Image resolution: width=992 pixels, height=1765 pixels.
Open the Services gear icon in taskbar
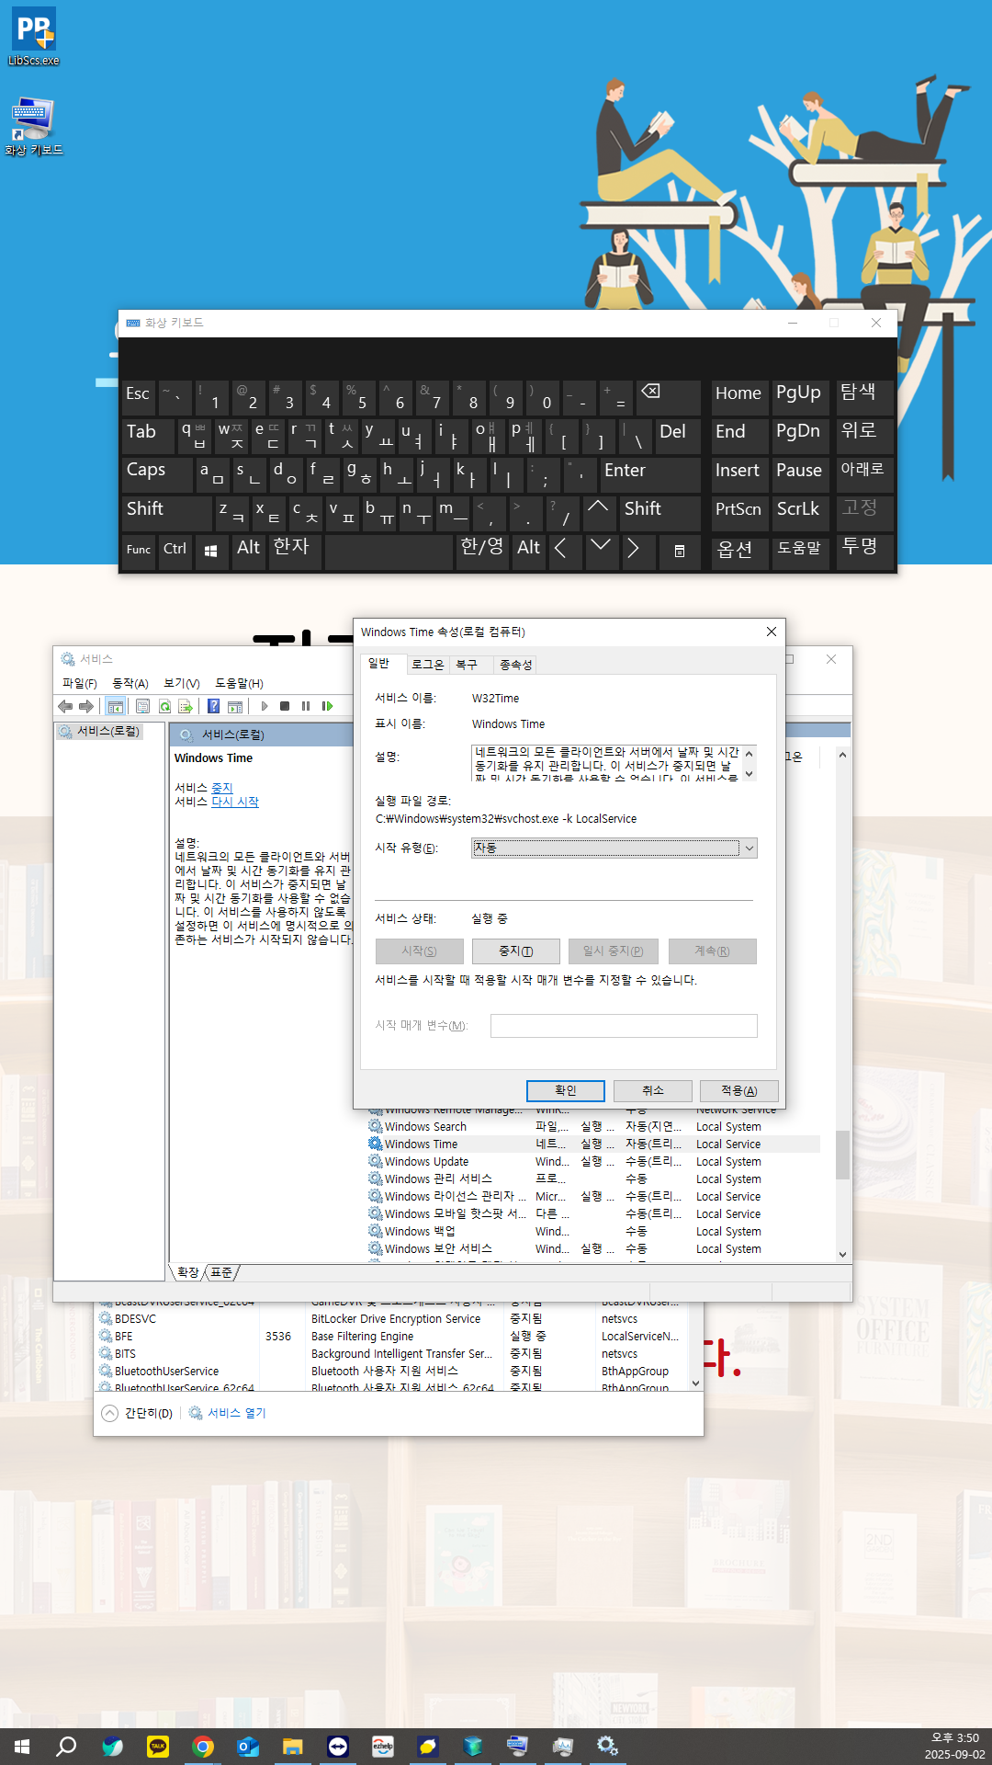pos(607,1746)
